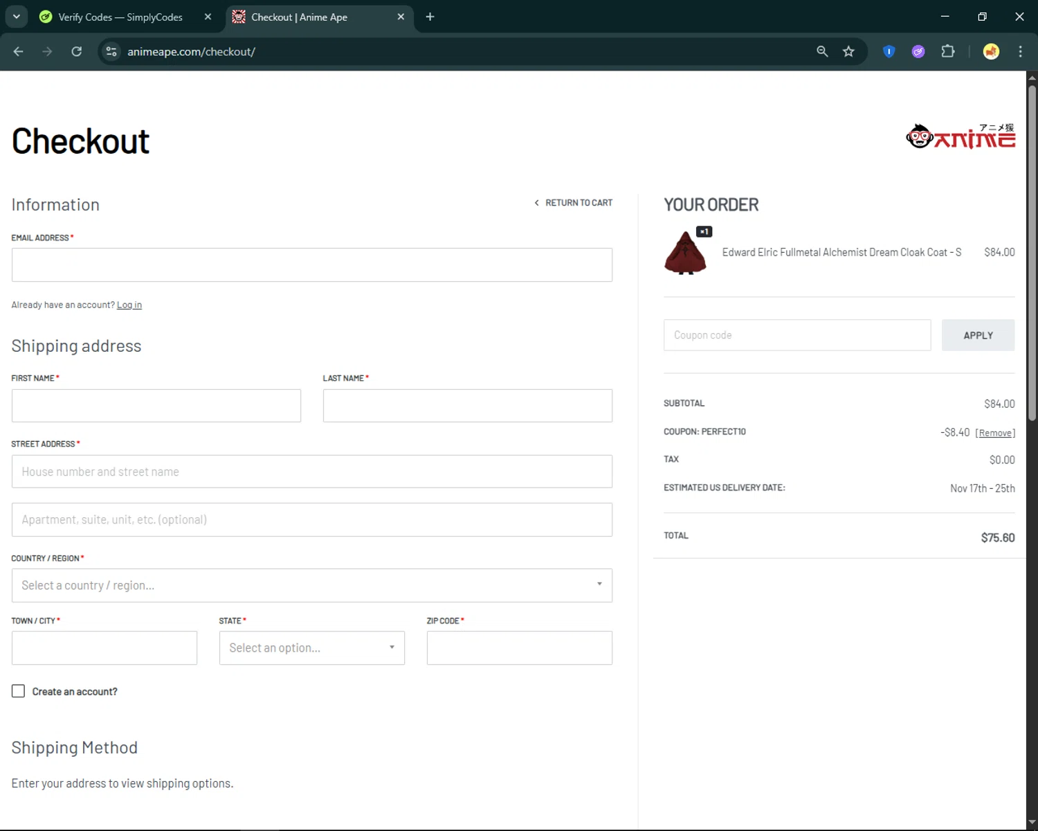Open site information icon in address bar
The height and width of the screenshot is (831, 1038).
click(111, 51)
